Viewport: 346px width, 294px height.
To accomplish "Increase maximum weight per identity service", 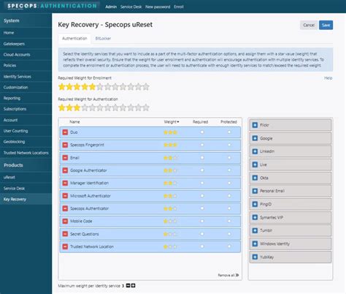I will point(133,285).
